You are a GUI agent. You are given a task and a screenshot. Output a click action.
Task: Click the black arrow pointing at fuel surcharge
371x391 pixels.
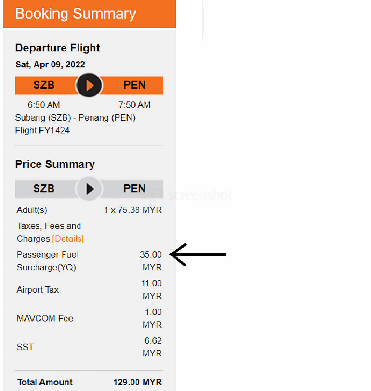click(x=198, y=255)
